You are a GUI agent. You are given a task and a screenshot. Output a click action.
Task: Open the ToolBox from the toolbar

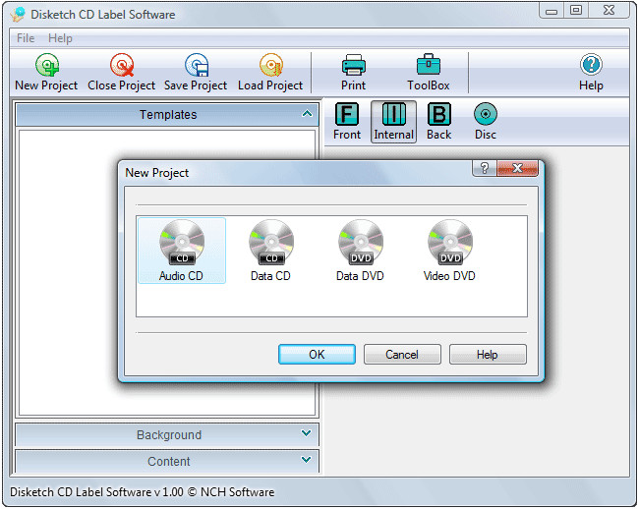click(429, 73)
